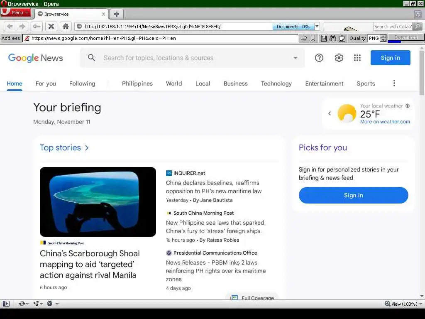Open the View 100% zoom dropdown
Screen dimensions: 425x319
(403, 304)
